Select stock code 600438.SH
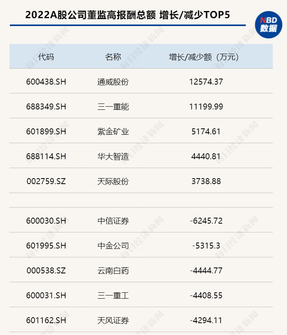The height and width of the screenshot is (335, 287). click(x=46, y=82)
